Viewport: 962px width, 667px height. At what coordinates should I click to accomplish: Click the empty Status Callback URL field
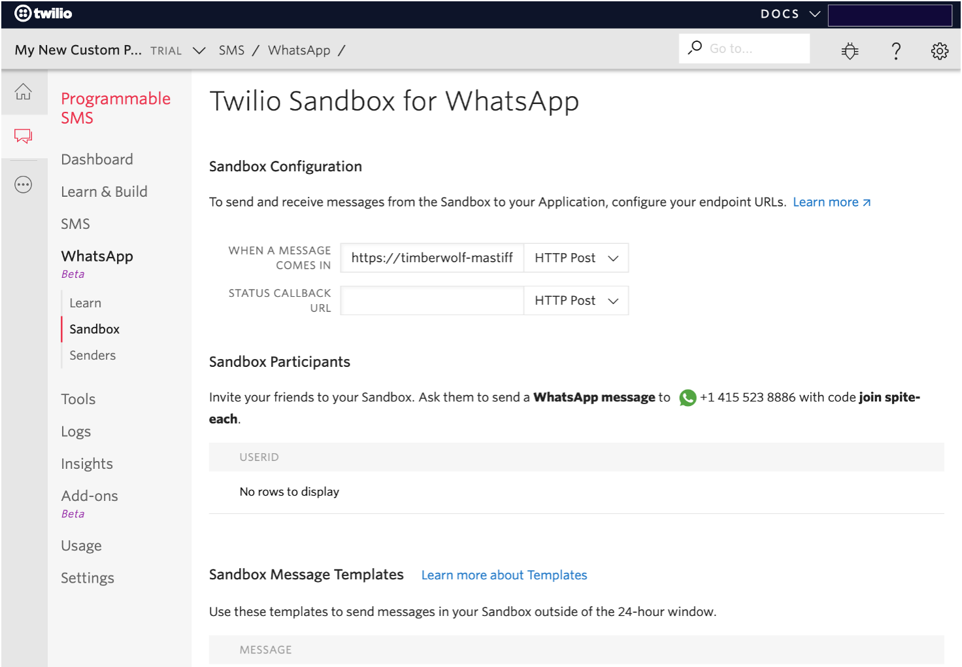431,300
